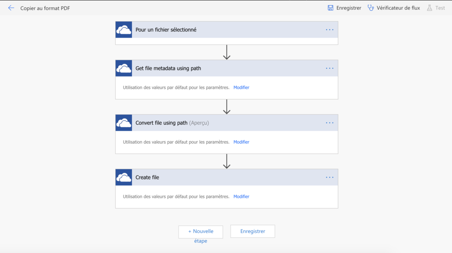The width and height of the screenshot is (452, 253).
Task: Click the flow title Copier au format PDF
Action: pyautogui.click(x=45, y=8)
